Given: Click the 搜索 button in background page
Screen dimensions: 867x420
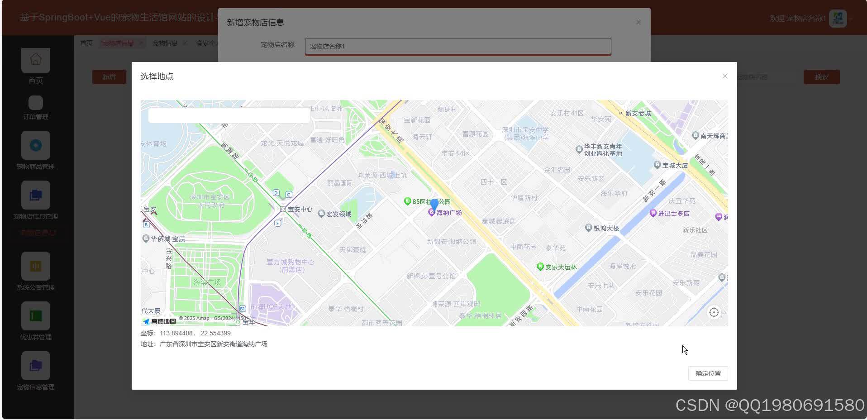Looking at the screenshot, I should 822,77.
